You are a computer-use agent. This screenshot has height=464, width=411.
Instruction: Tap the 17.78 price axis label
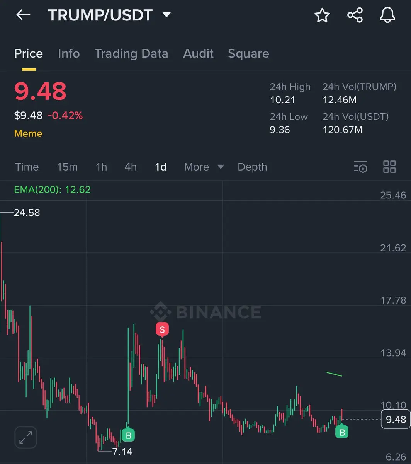[393, 300]
